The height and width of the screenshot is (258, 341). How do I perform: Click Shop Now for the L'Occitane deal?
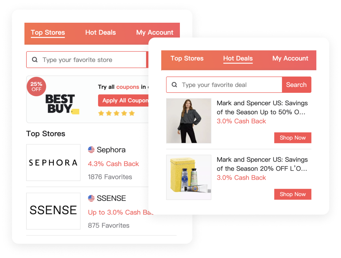click(293, 194)
